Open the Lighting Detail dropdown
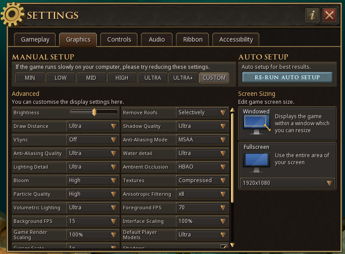Viewport: 345px width, 254px height. 93,167
